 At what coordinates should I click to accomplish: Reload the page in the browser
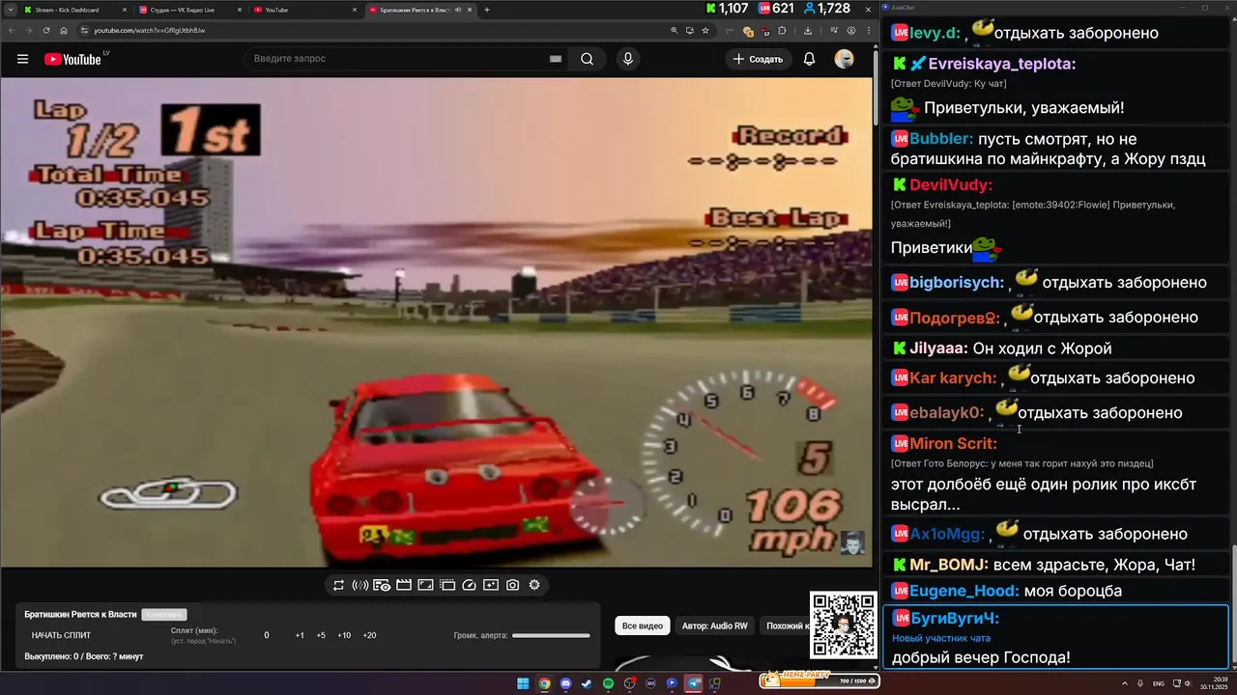46,30
